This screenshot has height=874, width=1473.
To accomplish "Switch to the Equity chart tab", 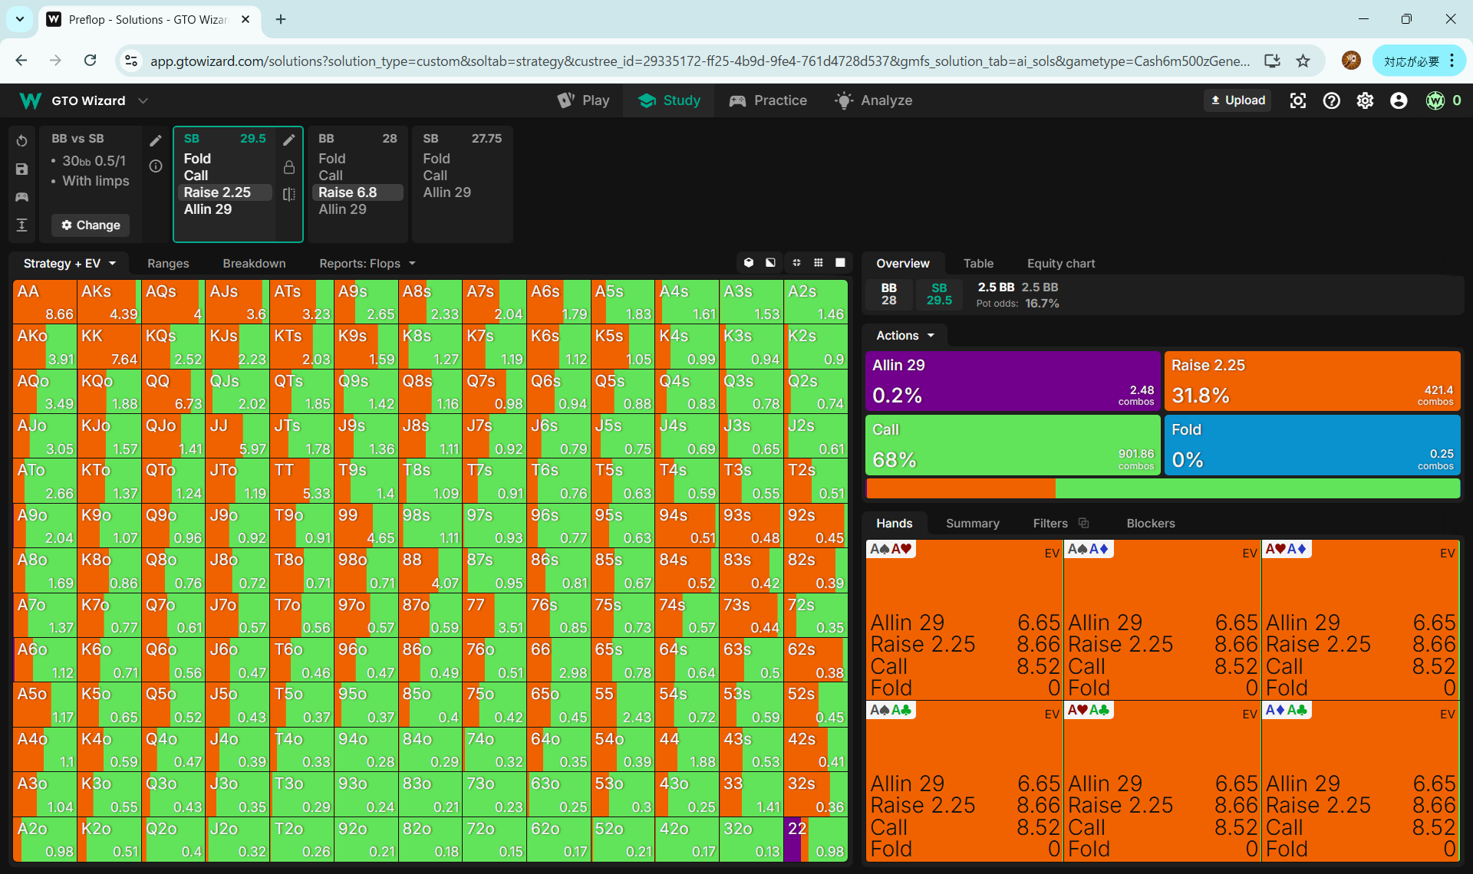I will click(1060, 263).
